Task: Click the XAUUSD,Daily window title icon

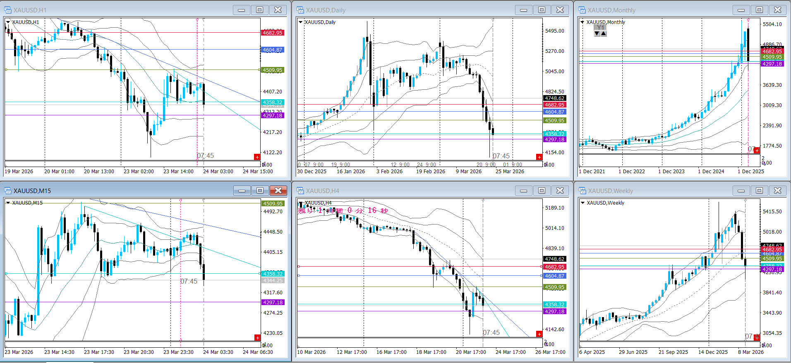Action: [x=300, y=10]
